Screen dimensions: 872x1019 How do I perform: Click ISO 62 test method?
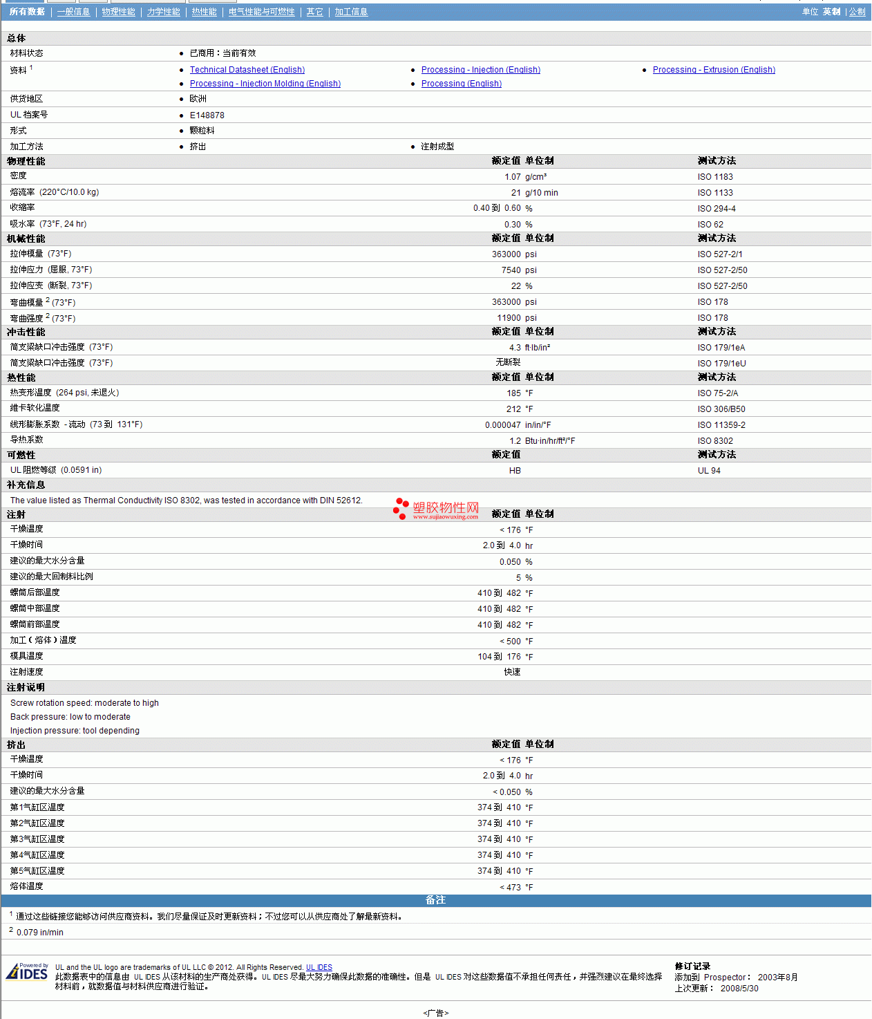coord(710,225)
